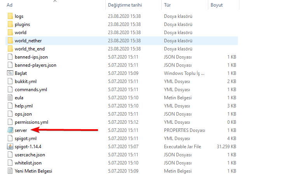
Task: Click the "5.07.2020 15:12" date cell
Action: (123, 122)
